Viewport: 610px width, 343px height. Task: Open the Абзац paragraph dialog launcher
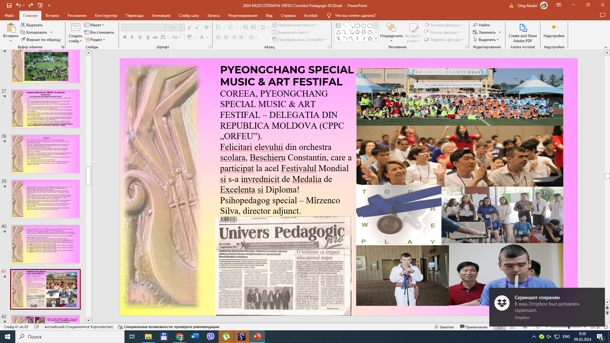pos(329,47)
